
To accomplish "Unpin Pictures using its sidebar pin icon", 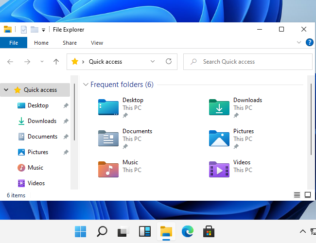I will click(66, 152).
